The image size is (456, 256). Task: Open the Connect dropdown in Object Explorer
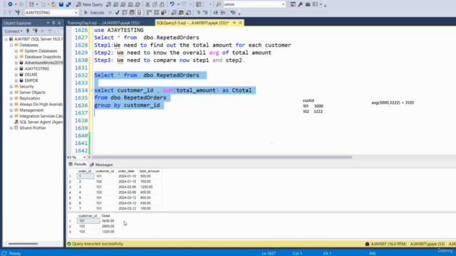14,31
